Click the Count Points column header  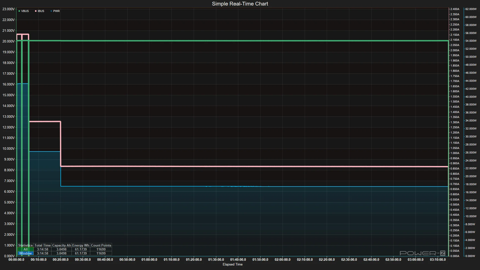(x=101, y=245)
